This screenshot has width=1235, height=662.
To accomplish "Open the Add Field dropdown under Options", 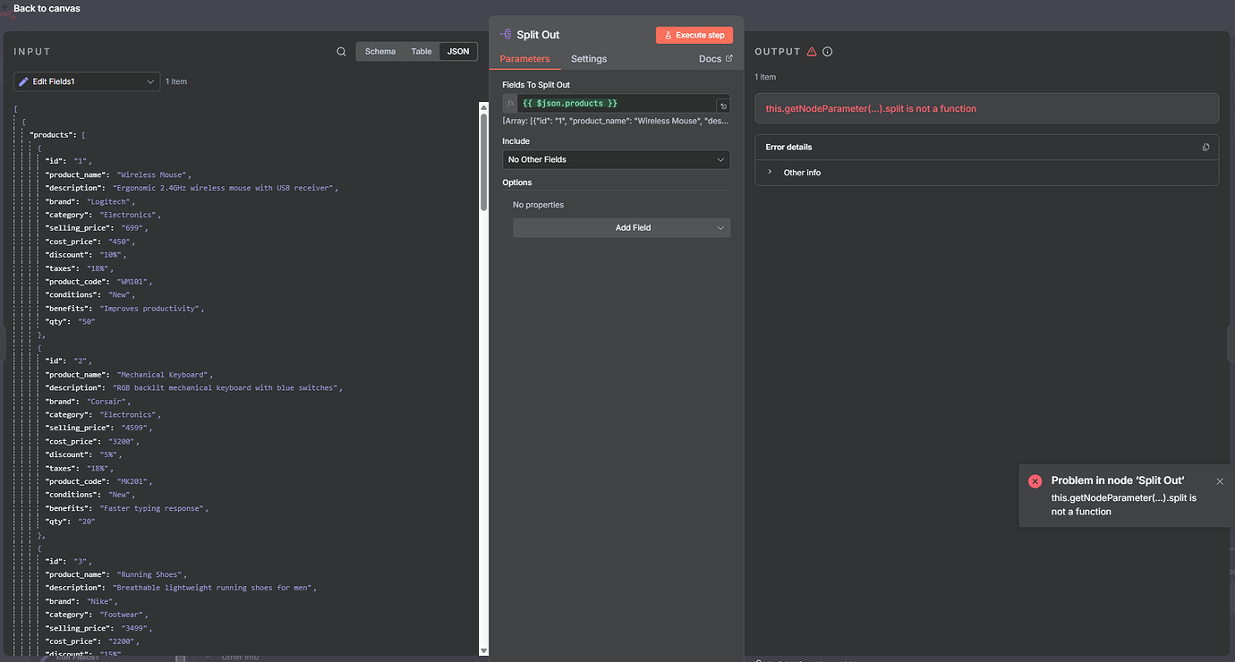I will [x=621, y=227].
